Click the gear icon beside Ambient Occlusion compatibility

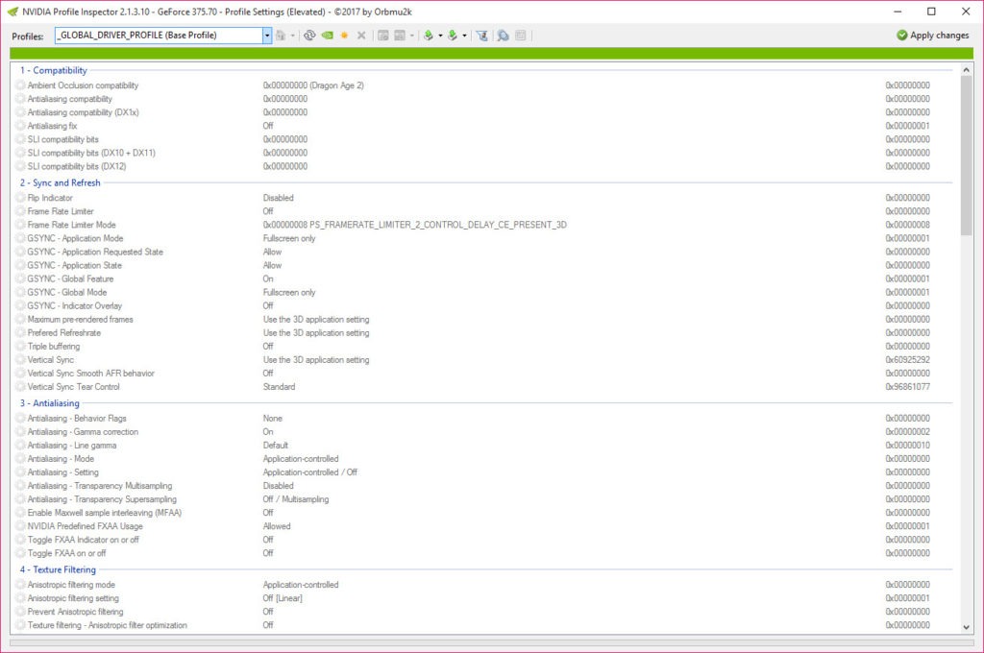(20, 85)
